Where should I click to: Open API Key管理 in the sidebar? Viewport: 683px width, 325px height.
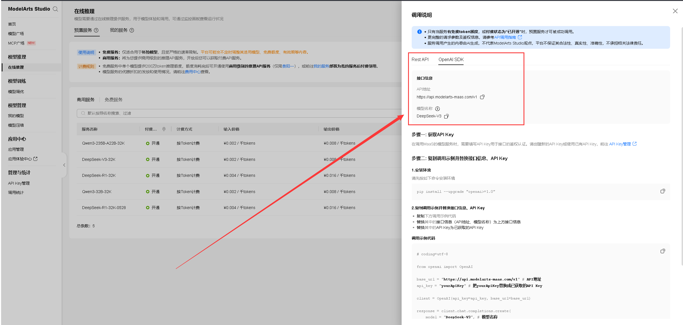19,183
